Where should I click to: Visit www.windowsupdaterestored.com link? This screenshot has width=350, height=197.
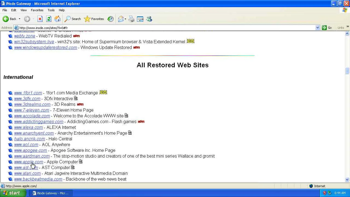click(x=45, y=47)
